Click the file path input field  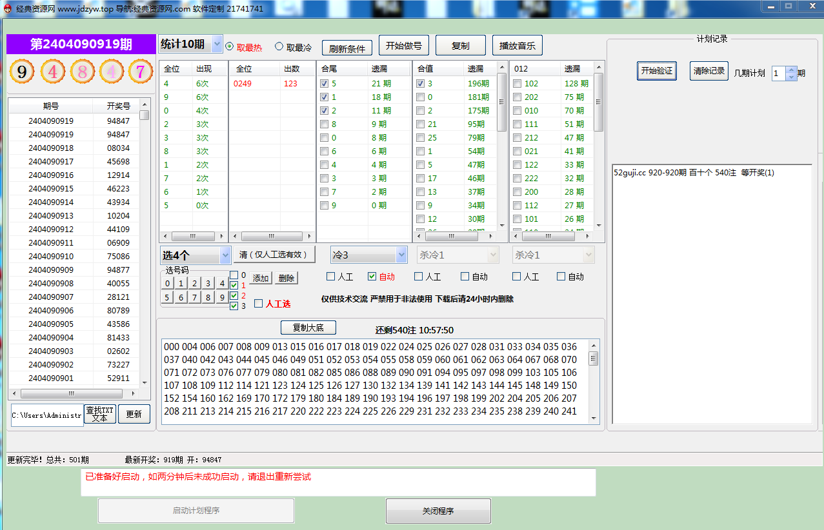pyautogui.click(x=47, y=415)
